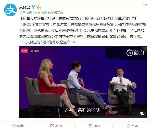Collapse full text with 收起全文
This screenshot has height=130, width=152.
(63, 42)
